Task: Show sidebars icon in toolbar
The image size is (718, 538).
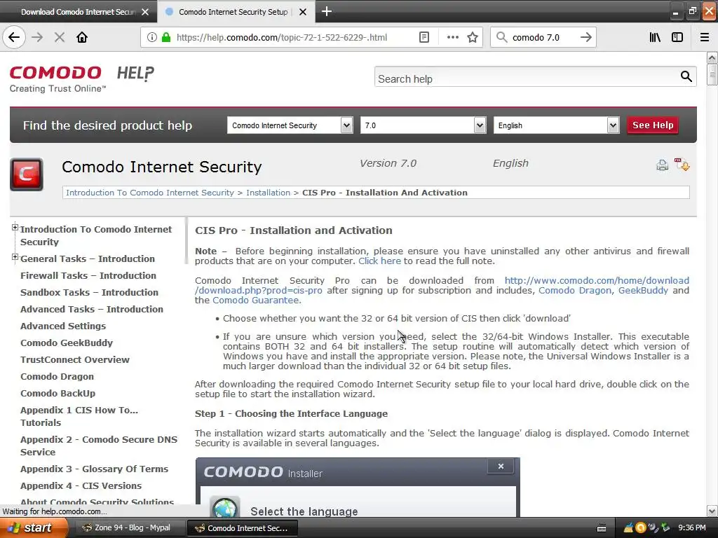Action: [677, 37]
